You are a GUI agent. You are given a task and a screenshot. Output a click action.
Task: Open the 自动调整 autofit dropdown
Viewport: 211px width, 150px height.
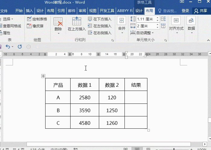point(142,33)
